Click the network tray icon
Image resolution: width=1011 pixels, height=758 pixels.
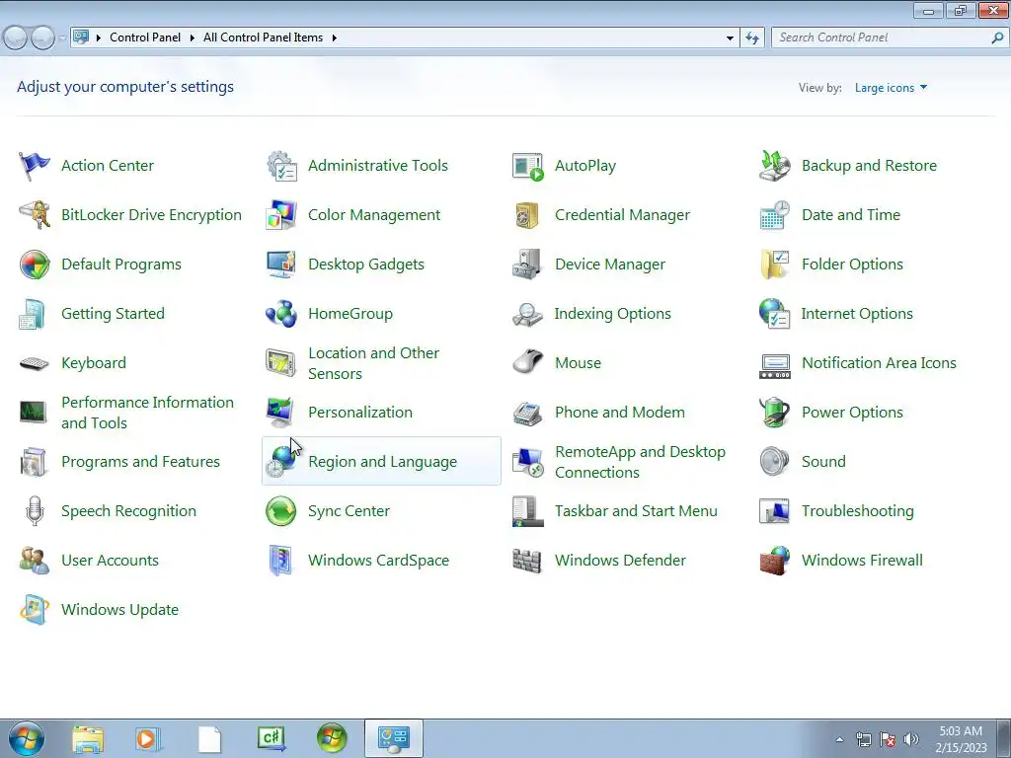(x=863, y=739)
